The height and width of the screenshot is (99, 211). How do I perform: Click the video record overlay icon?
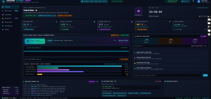pyautogui.click(x=209, y=23)
